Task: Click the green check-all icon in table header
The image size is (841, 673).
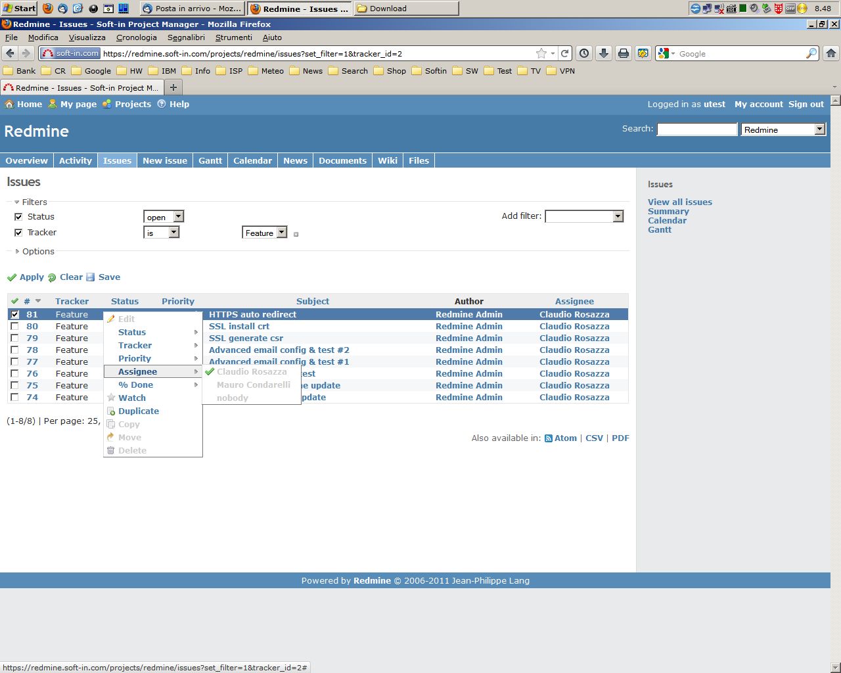Action: click(14, 301)
